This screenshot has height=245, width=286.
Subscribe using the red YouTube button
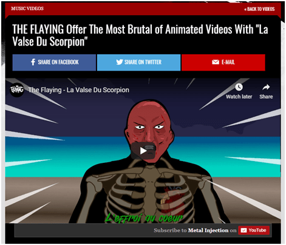254,230
